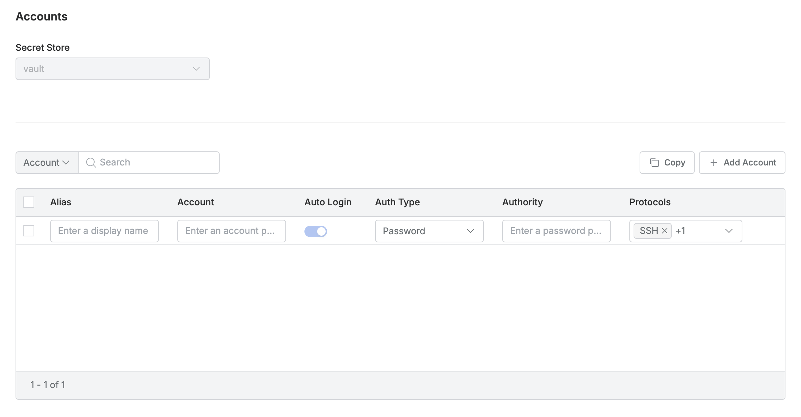
Task: Open the Auth Type Password dropdown
Action: 429,231
